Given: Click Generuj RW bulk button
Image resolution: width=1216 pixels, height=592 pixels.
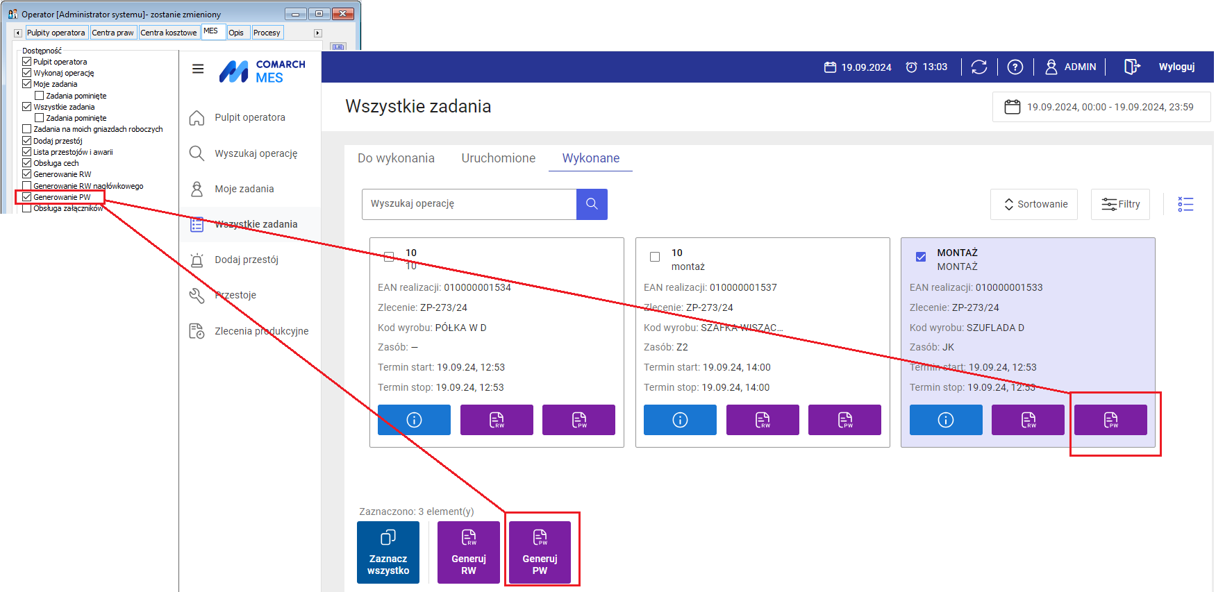Looking at the screenshot, I should point(469,552).
